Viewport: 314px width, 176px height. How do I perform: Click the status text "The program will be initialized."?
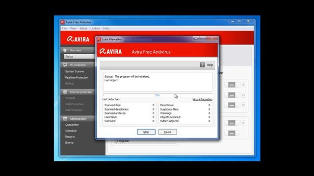point(132,76)
